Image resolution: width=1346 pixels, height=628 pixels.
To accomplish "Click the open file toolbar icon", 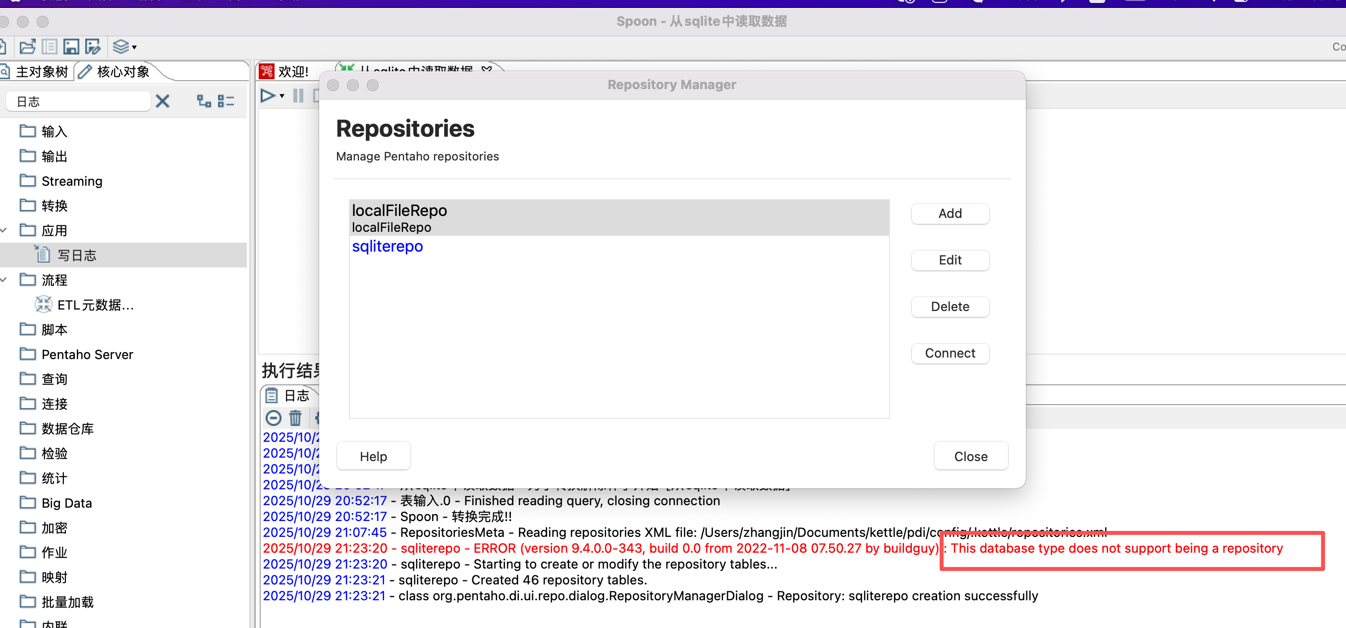I will [27, 47].
